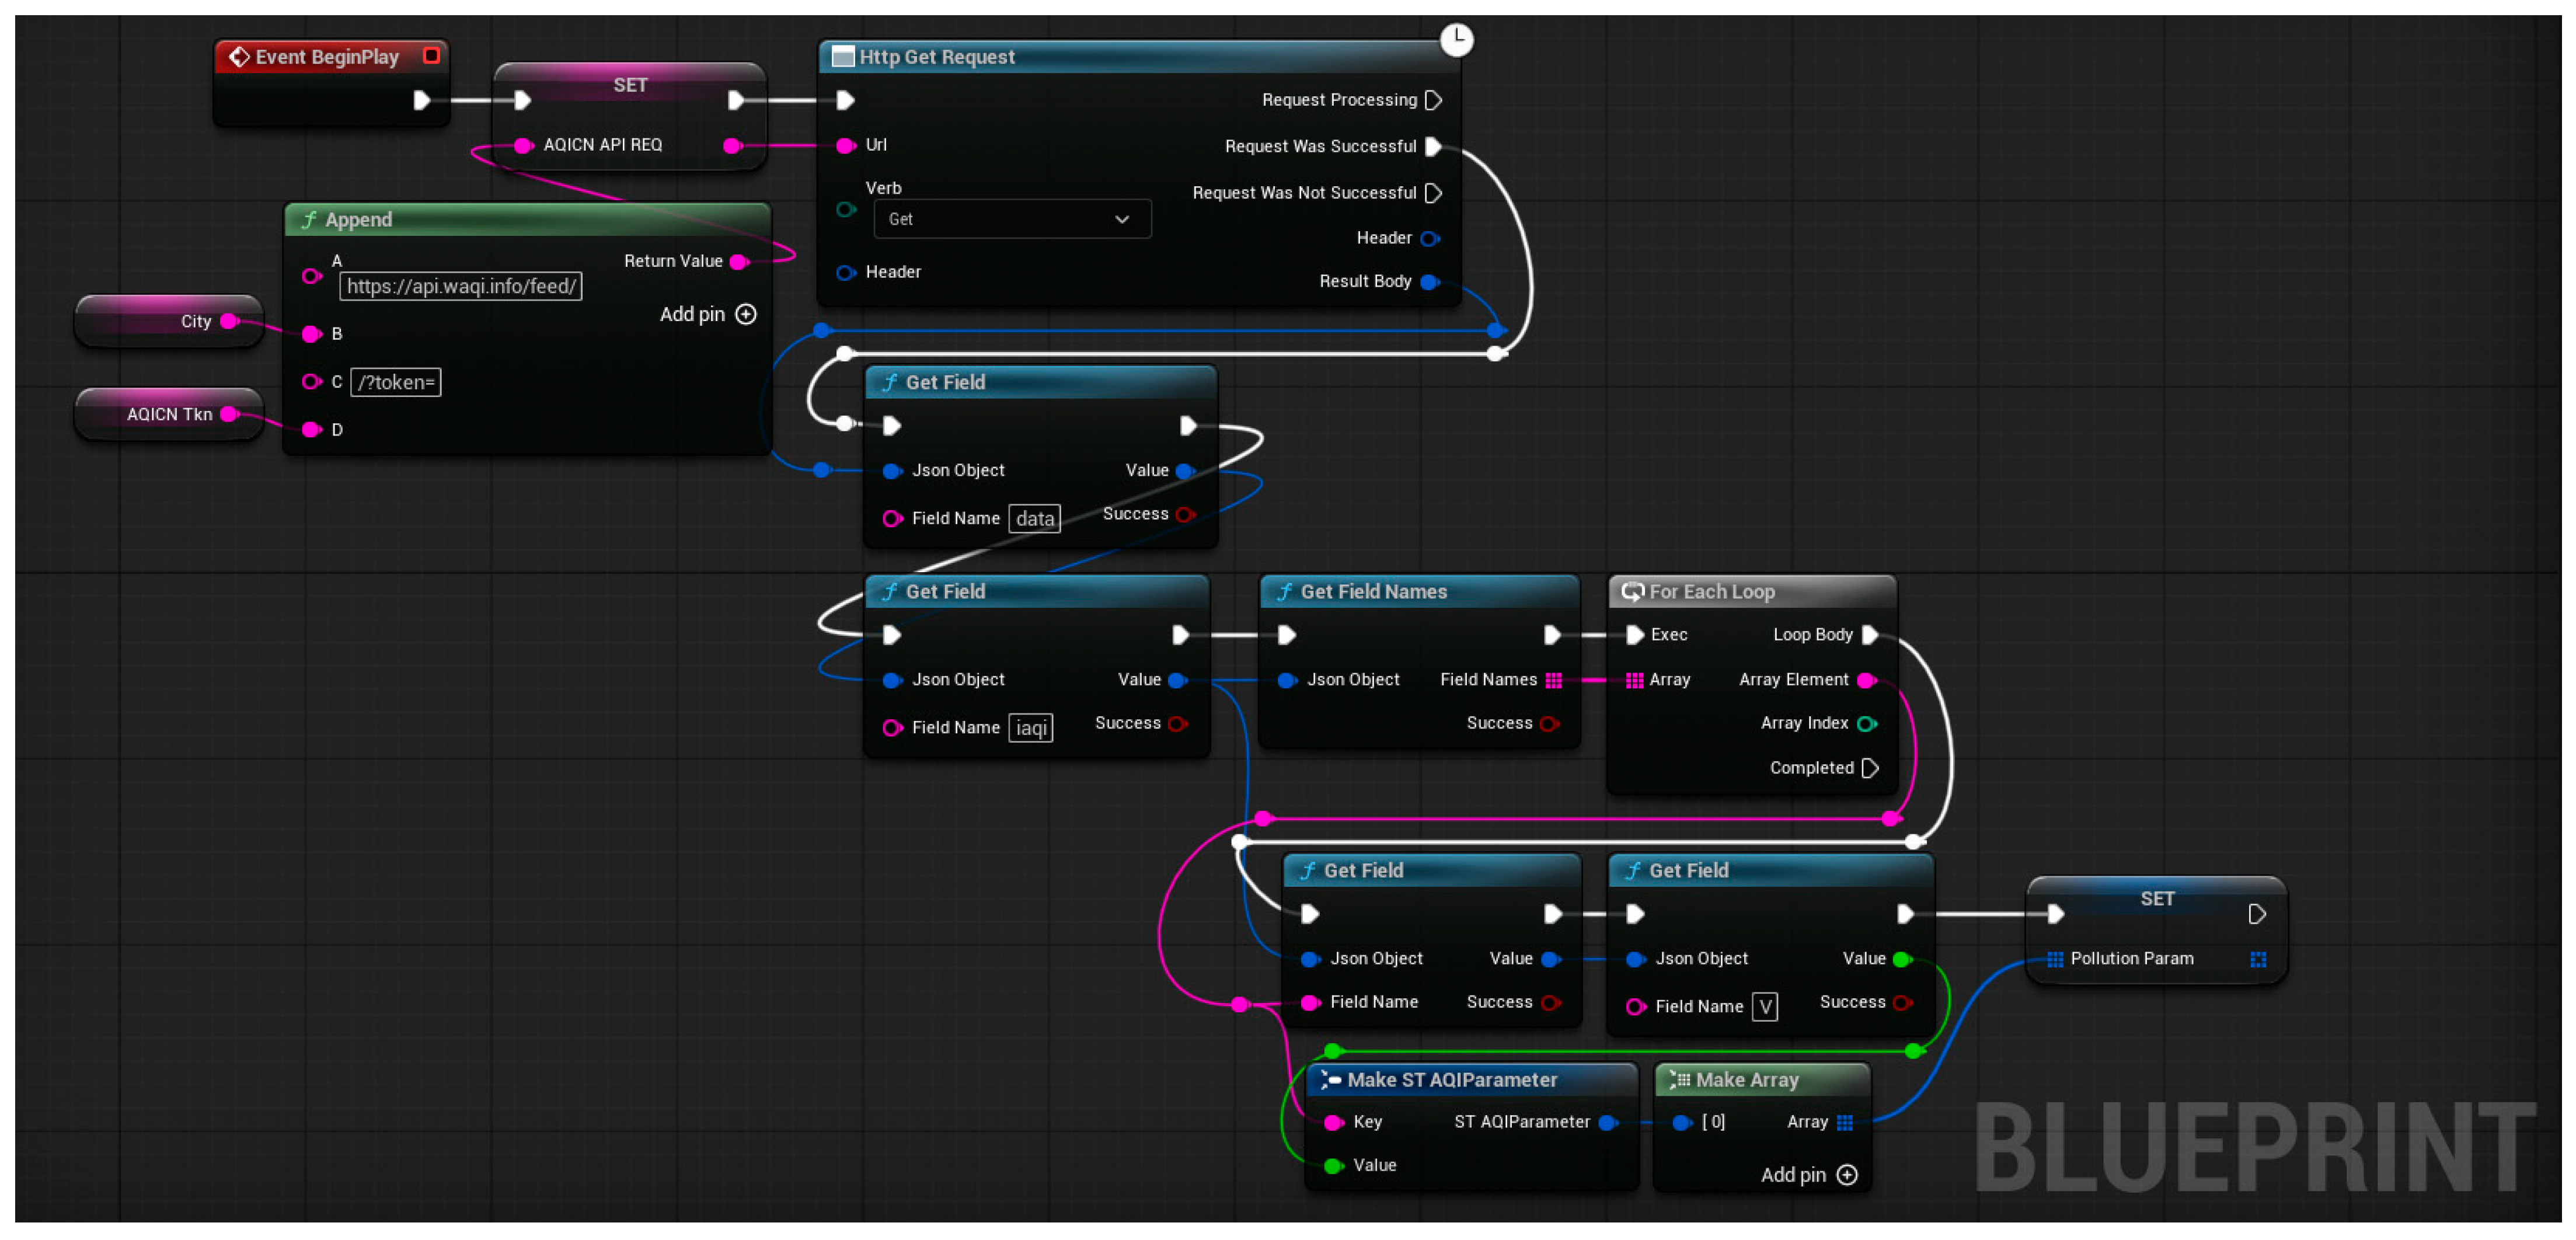Screen dimensions: 2576x1240
Task: Click the Event BeginPlay red delegate pin
Action: (x=431, y=56)
